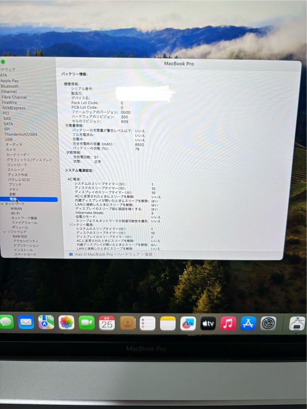Select SATA in the sidebar
Image resolution: width=307 pixels, height=409 pixels.
(8, 124)
